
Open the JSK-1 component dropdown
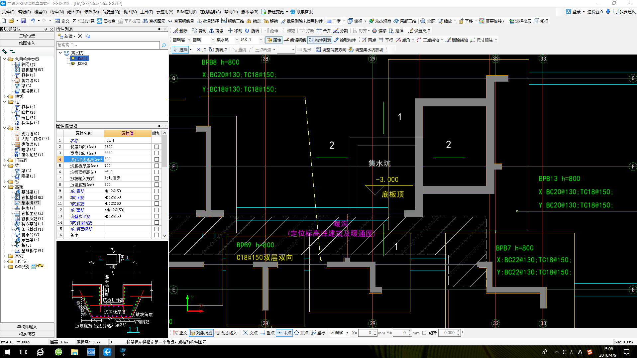click(261, 40)
